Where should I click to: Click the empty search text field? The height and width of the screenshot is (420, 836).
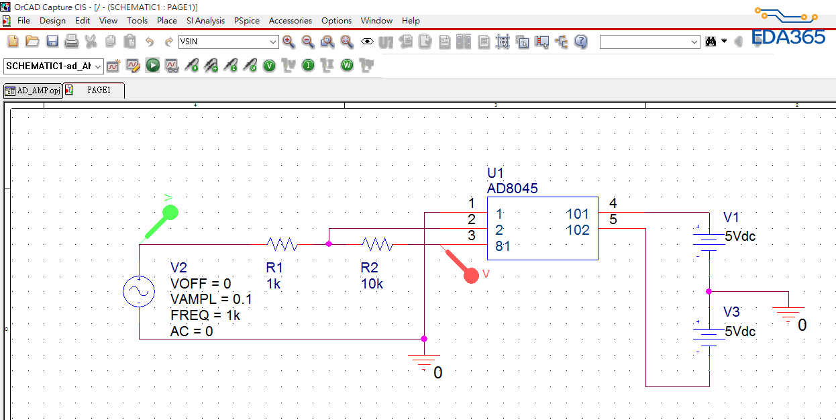pyautogui.click(x=644, y=42)
